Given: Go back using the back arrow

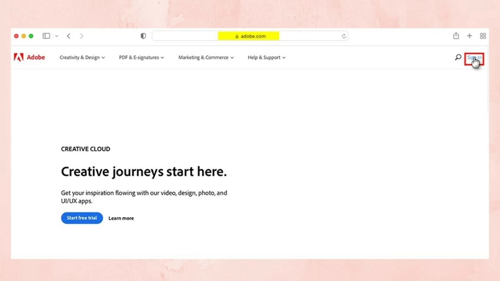Looking at the screenshot, I should [69, 36].
